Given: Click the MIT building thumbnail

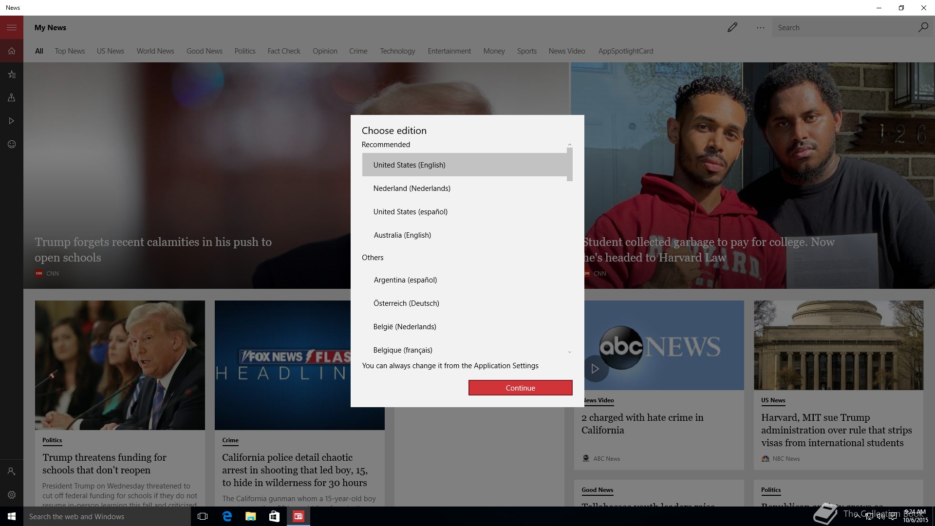Looking at the screenshot, I should 839,345.
